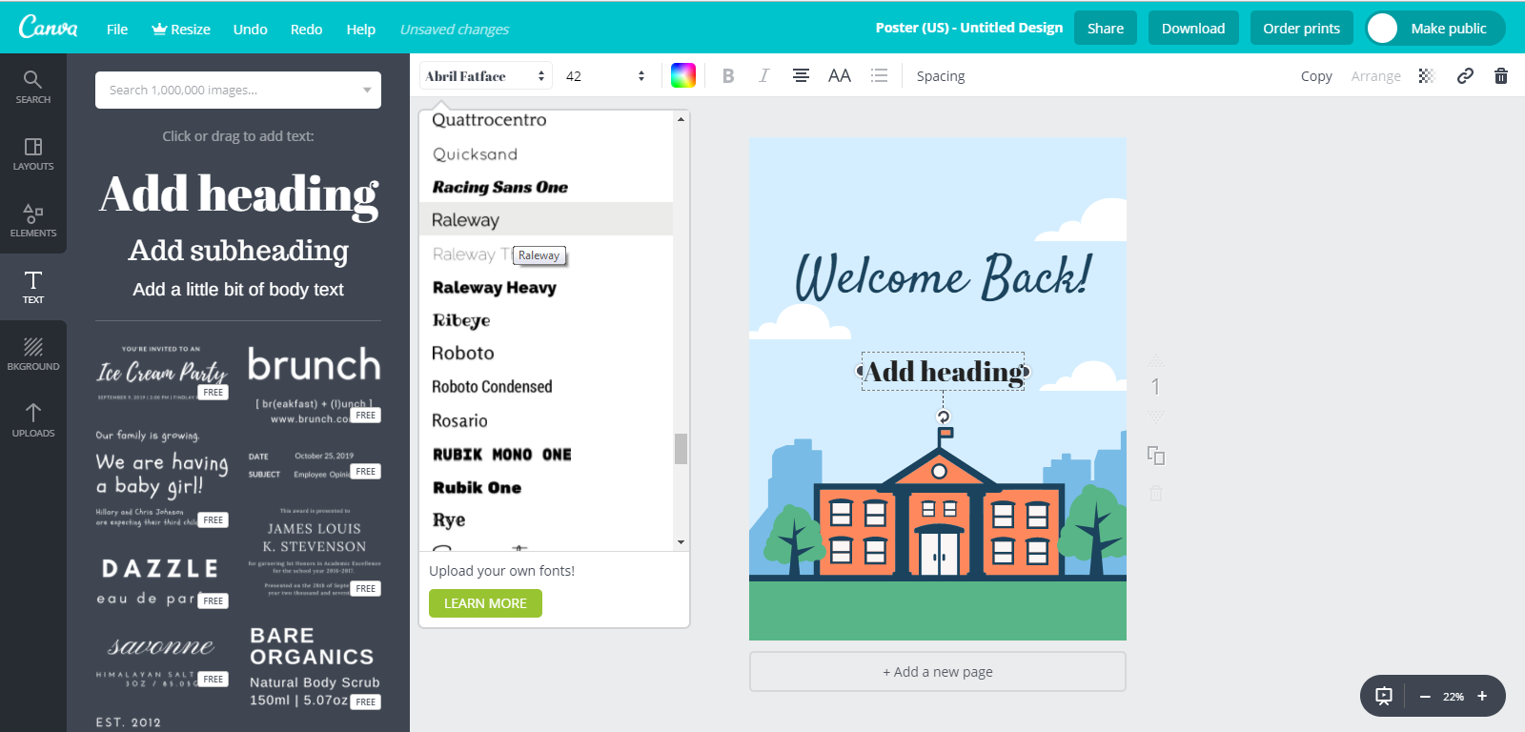Open the Uploads sidebar panel

point(33,420)
